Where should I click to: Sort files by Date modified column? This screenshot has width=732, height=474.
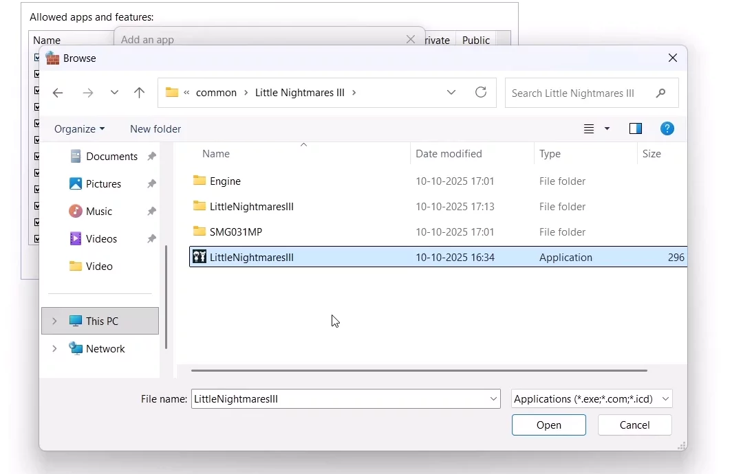point(449,154)
